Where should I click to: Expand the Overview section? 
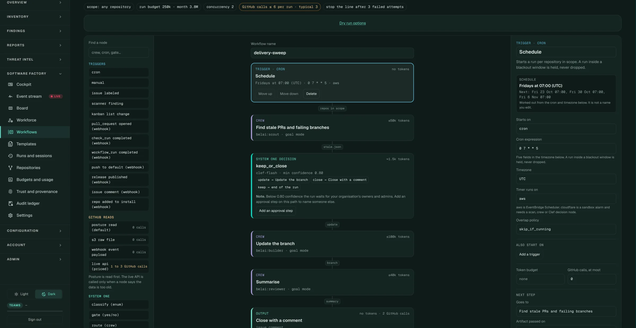pyautogui.click(x=35, y=2)
